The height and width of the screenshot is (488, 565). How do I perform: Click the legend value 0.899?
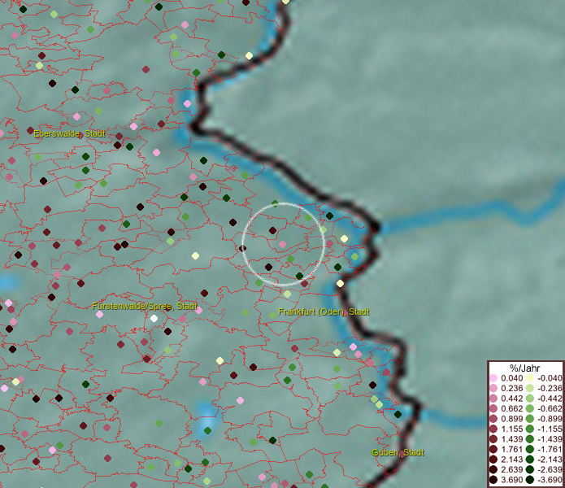click(x=511, y=419)
